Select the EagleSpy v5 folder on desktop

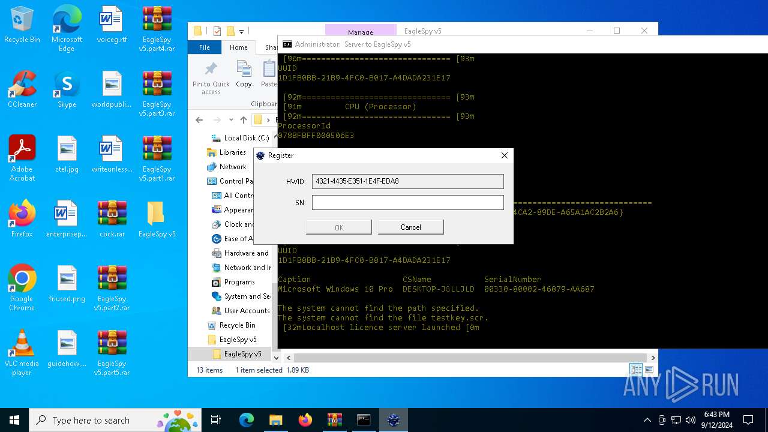point(157,219)
